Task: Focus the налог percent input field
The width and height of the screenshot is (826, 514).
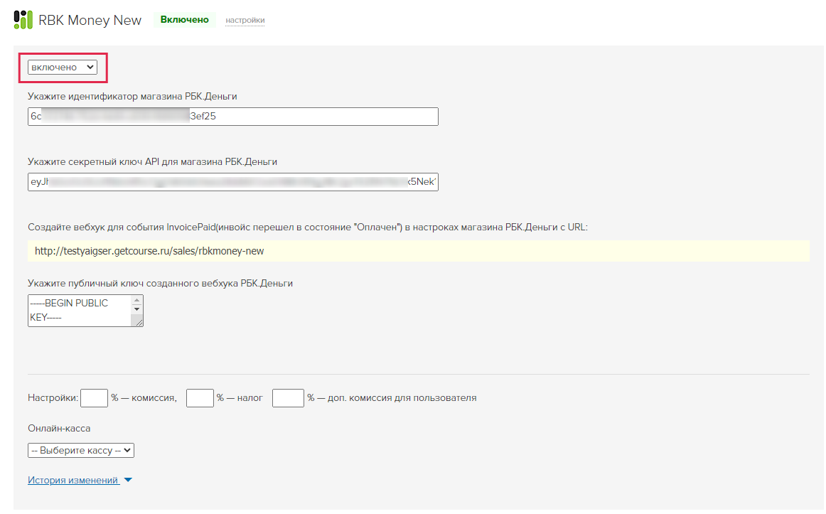Action: [200, 397]
